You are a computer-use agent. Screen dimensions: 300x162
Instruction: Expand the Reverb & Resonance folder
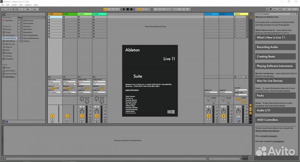point(19,38)
